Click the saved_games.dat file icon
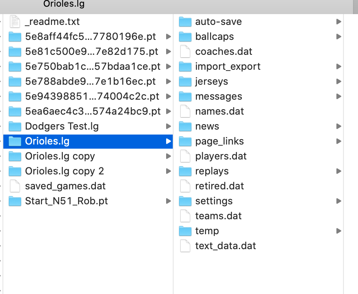The width and height of the screenshot is (358, 294). [x=15, y=186]
